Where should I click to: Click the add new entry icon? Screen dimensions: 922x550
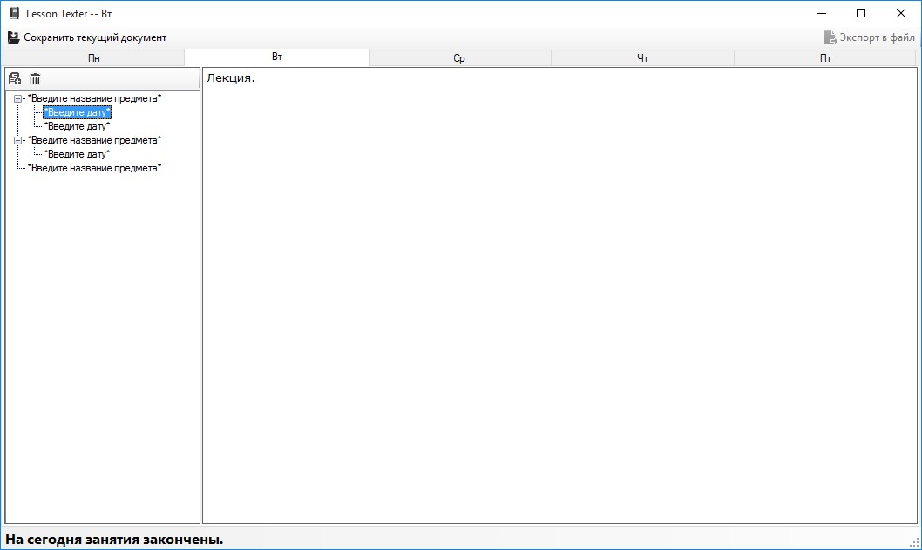click(x=15, y=78)
